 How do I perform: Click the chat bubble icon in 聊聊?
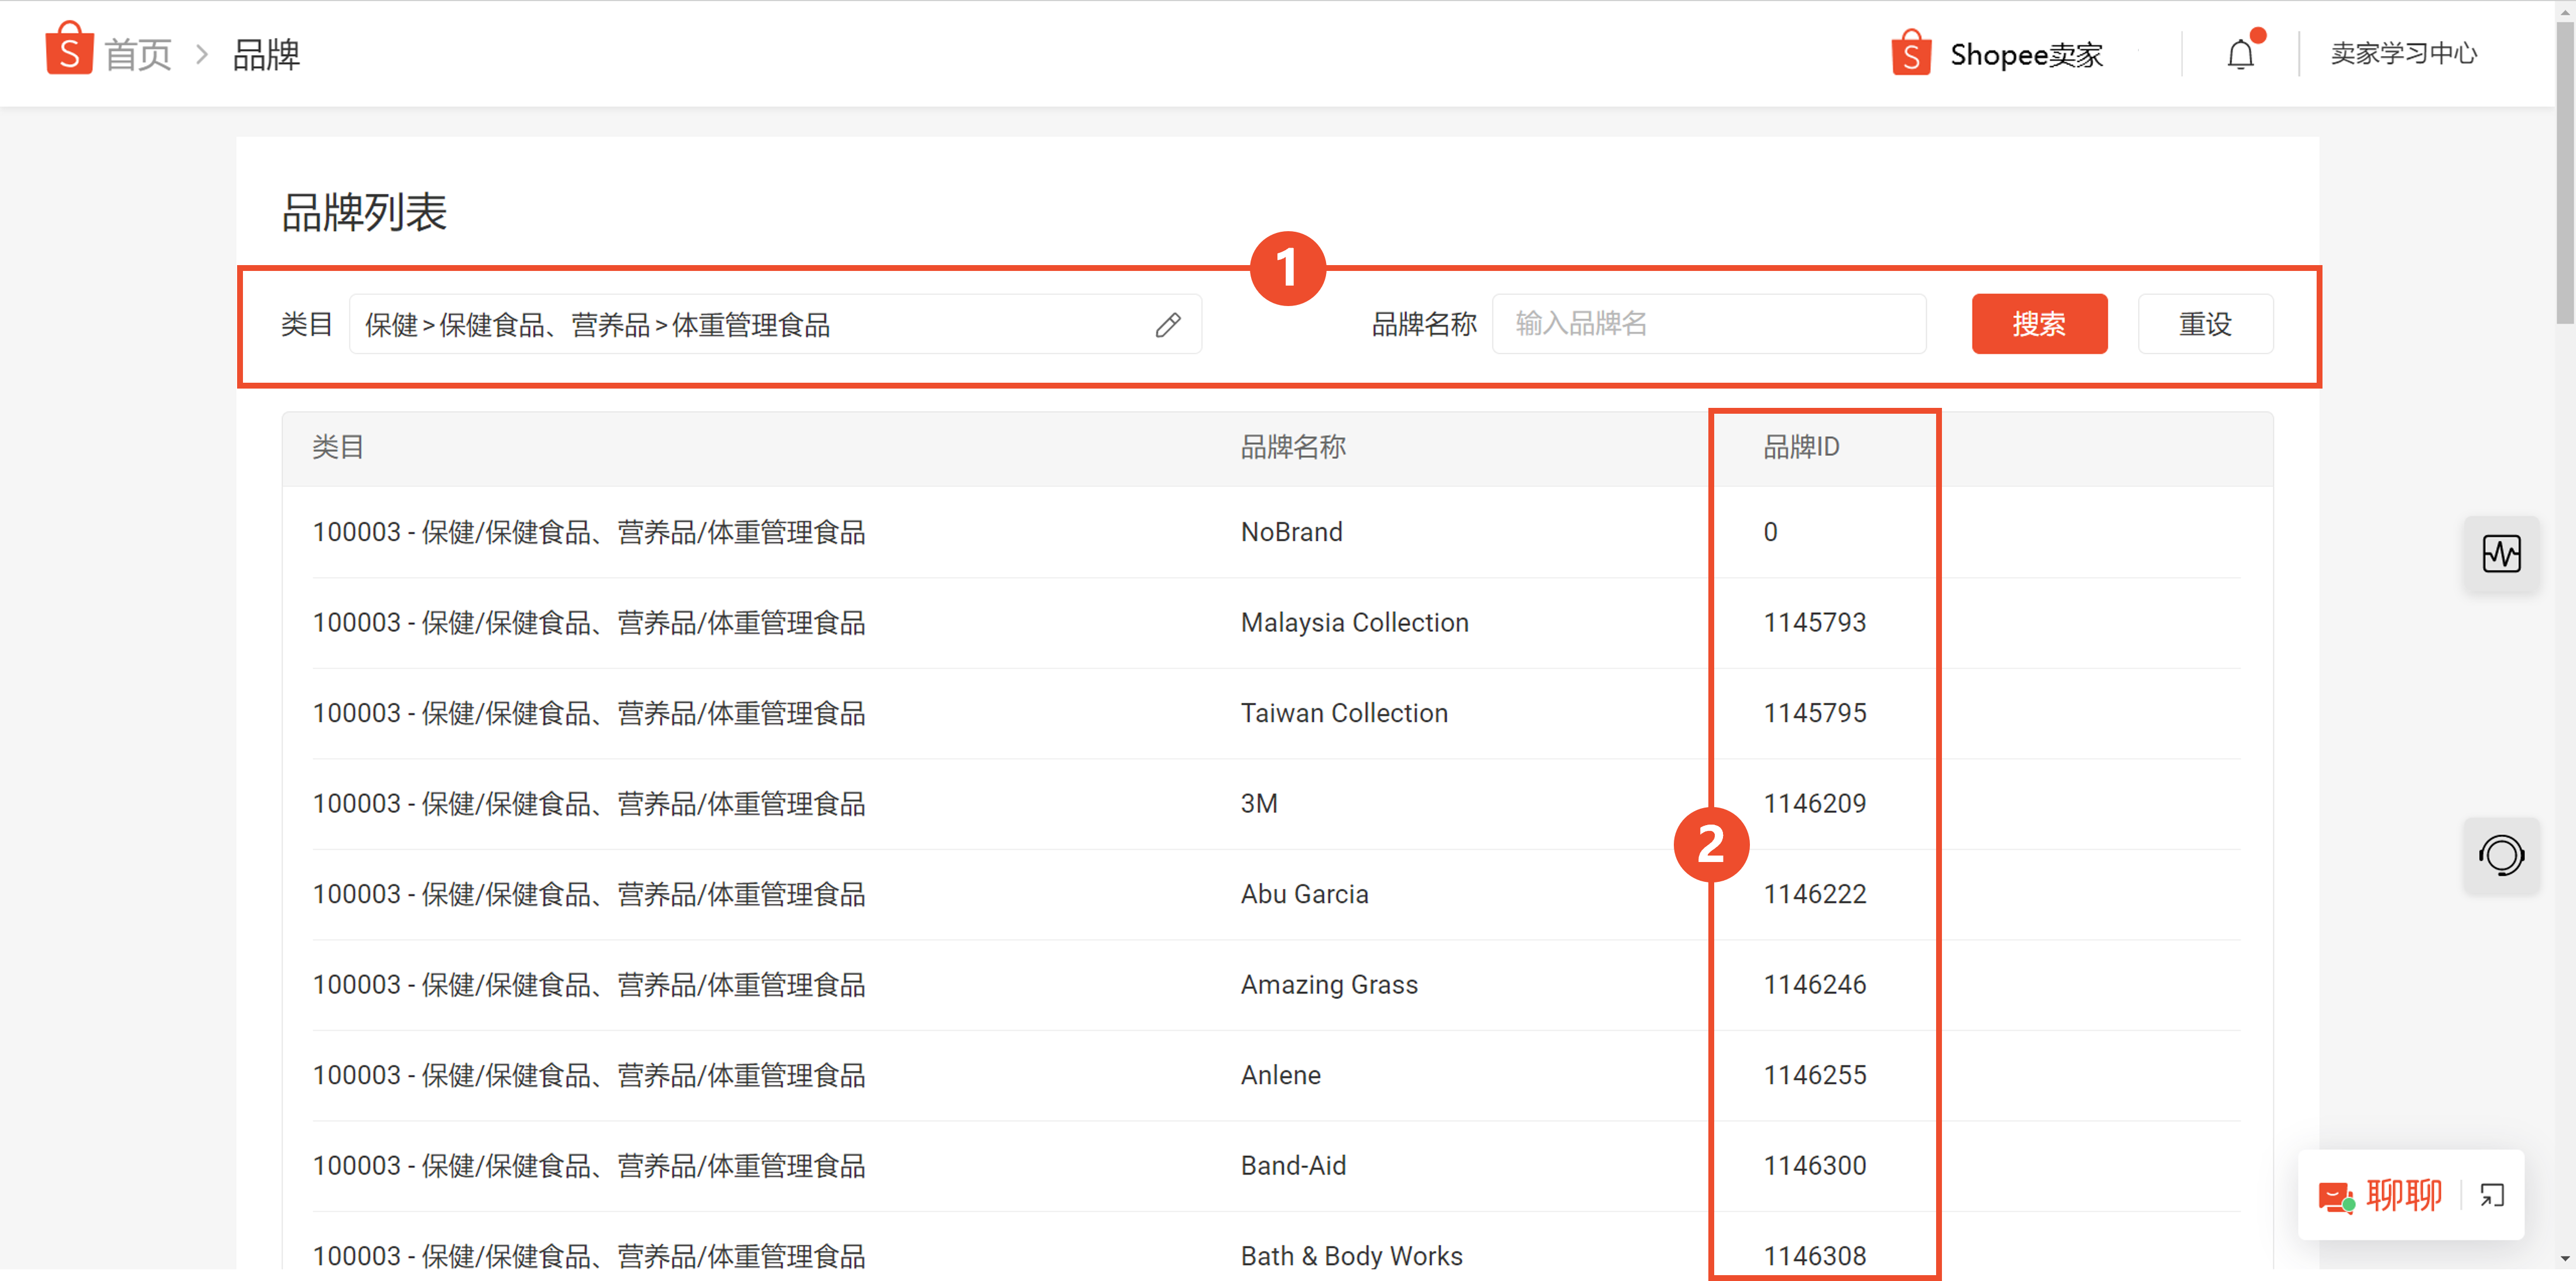(2337, 1196)
